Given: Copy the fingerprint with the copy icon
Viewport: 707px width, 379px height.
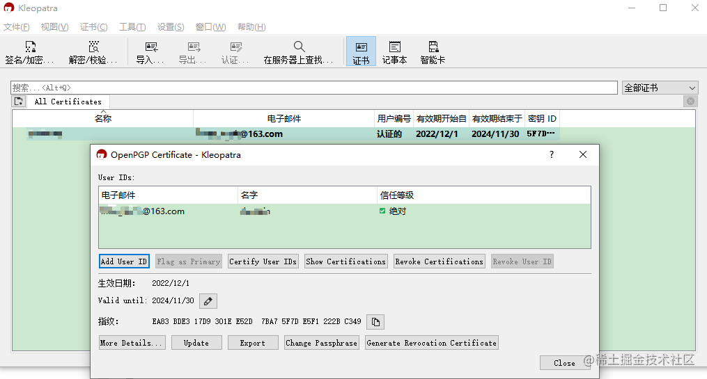Looking at the screenshot, I should [x=375, y=322].
